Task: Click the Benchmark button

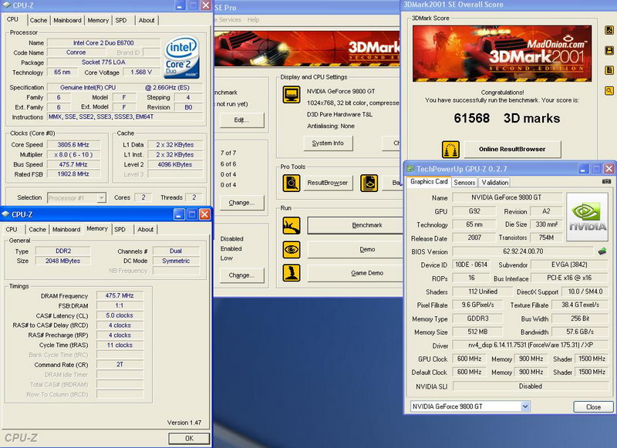Action: tap(356, 225)
